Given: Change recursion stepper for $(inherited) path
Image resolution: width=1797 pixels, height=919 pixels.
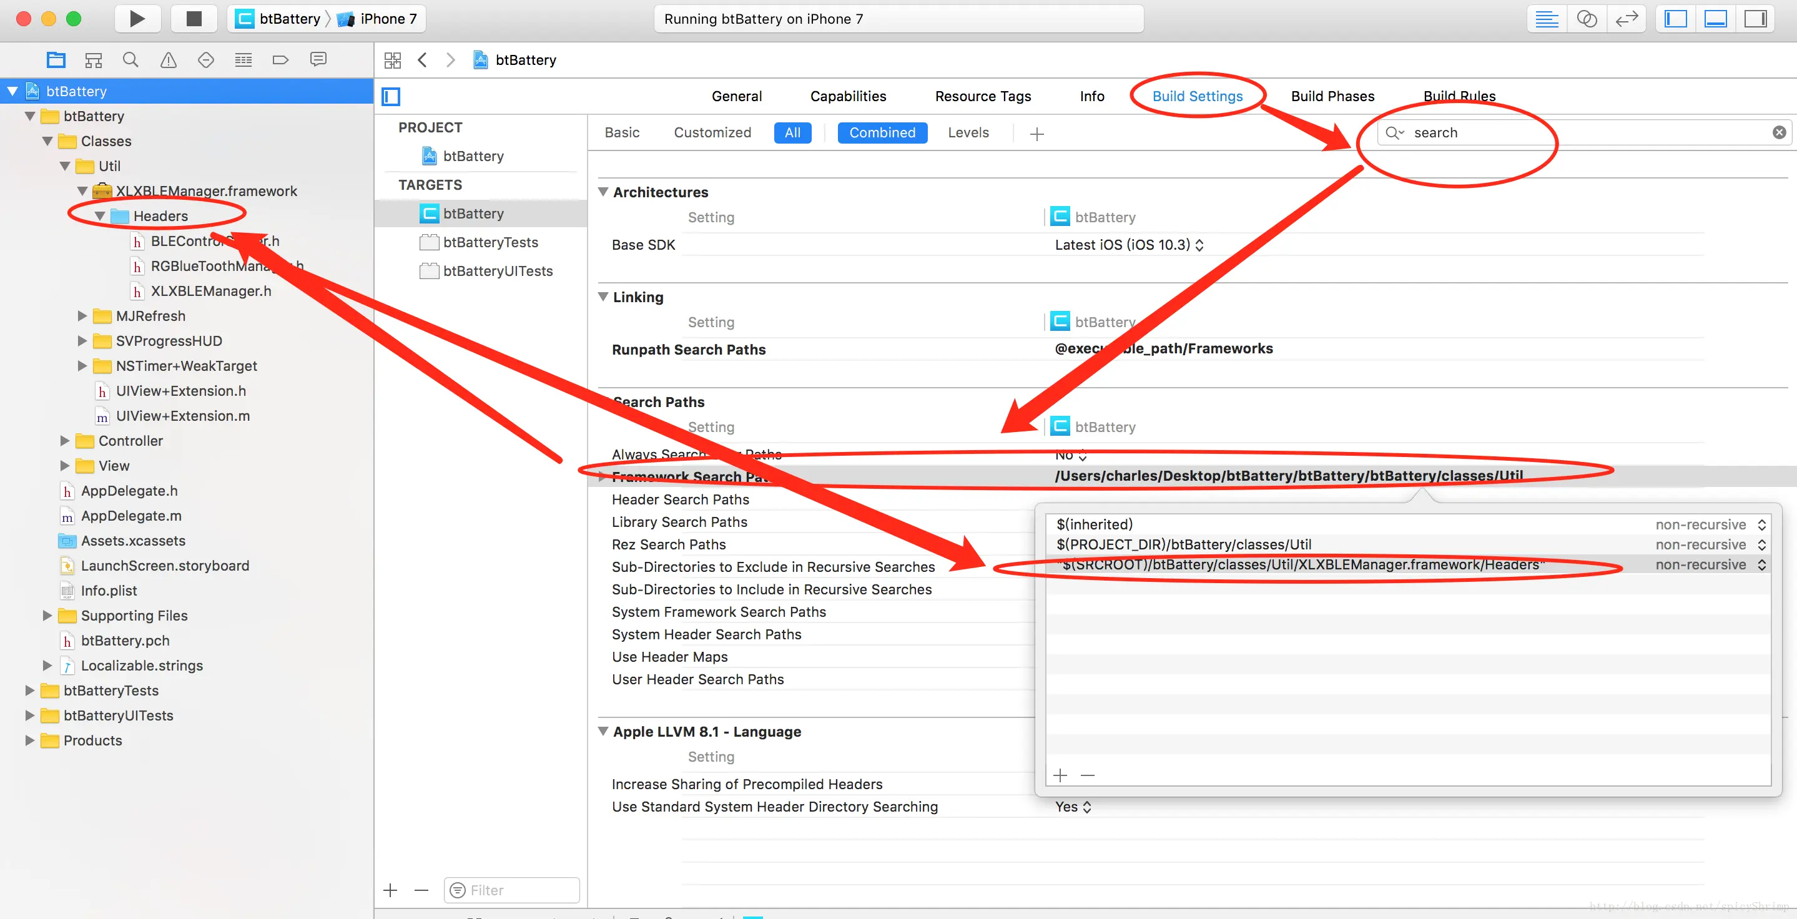Looking at the screenshot, I should tap(1761, 524).
